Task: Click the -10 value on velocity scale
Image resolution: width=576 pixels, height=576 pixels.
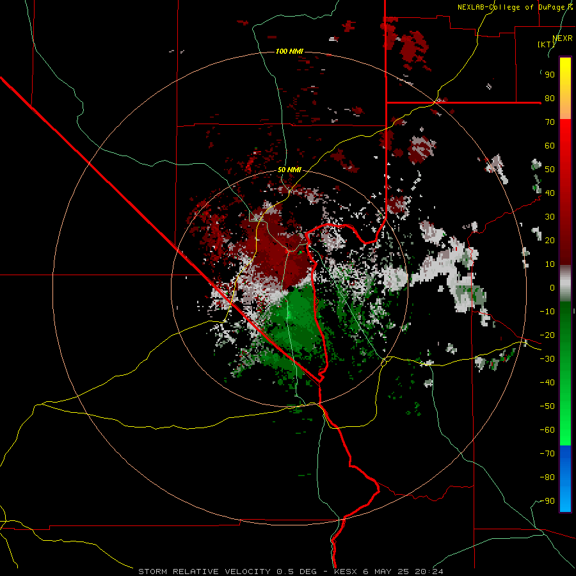Action: [547, 312]
